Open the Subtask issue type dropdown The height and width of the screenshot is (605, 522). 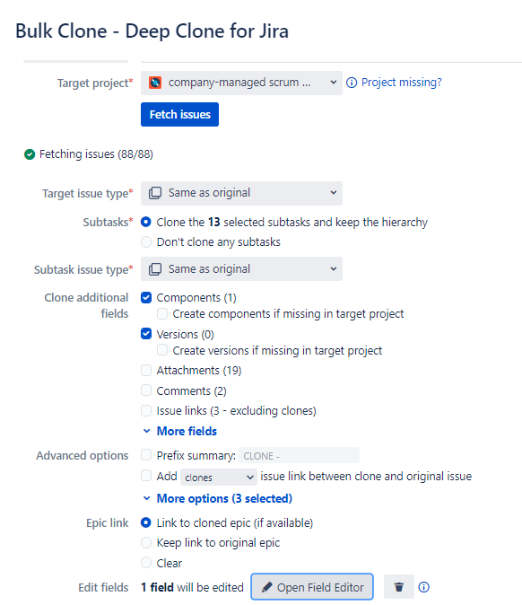pyautogui.click(x=241, y=269)
